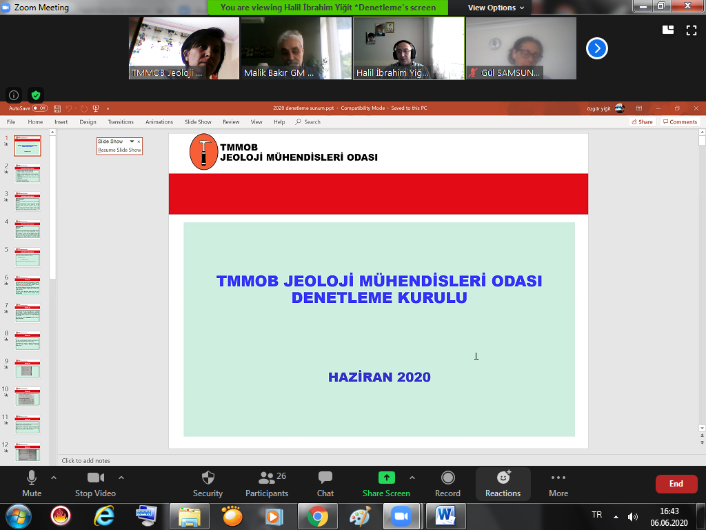
Task: Switch to the Insert ribbon tab
Action: tap(61, 122)
